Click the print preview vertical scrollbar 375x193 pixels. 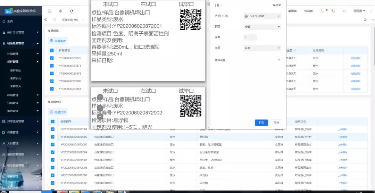(209, 65)
